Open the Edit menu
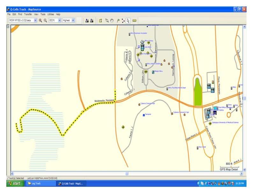Viewport: 255px width, 191px height. (14, 14)
